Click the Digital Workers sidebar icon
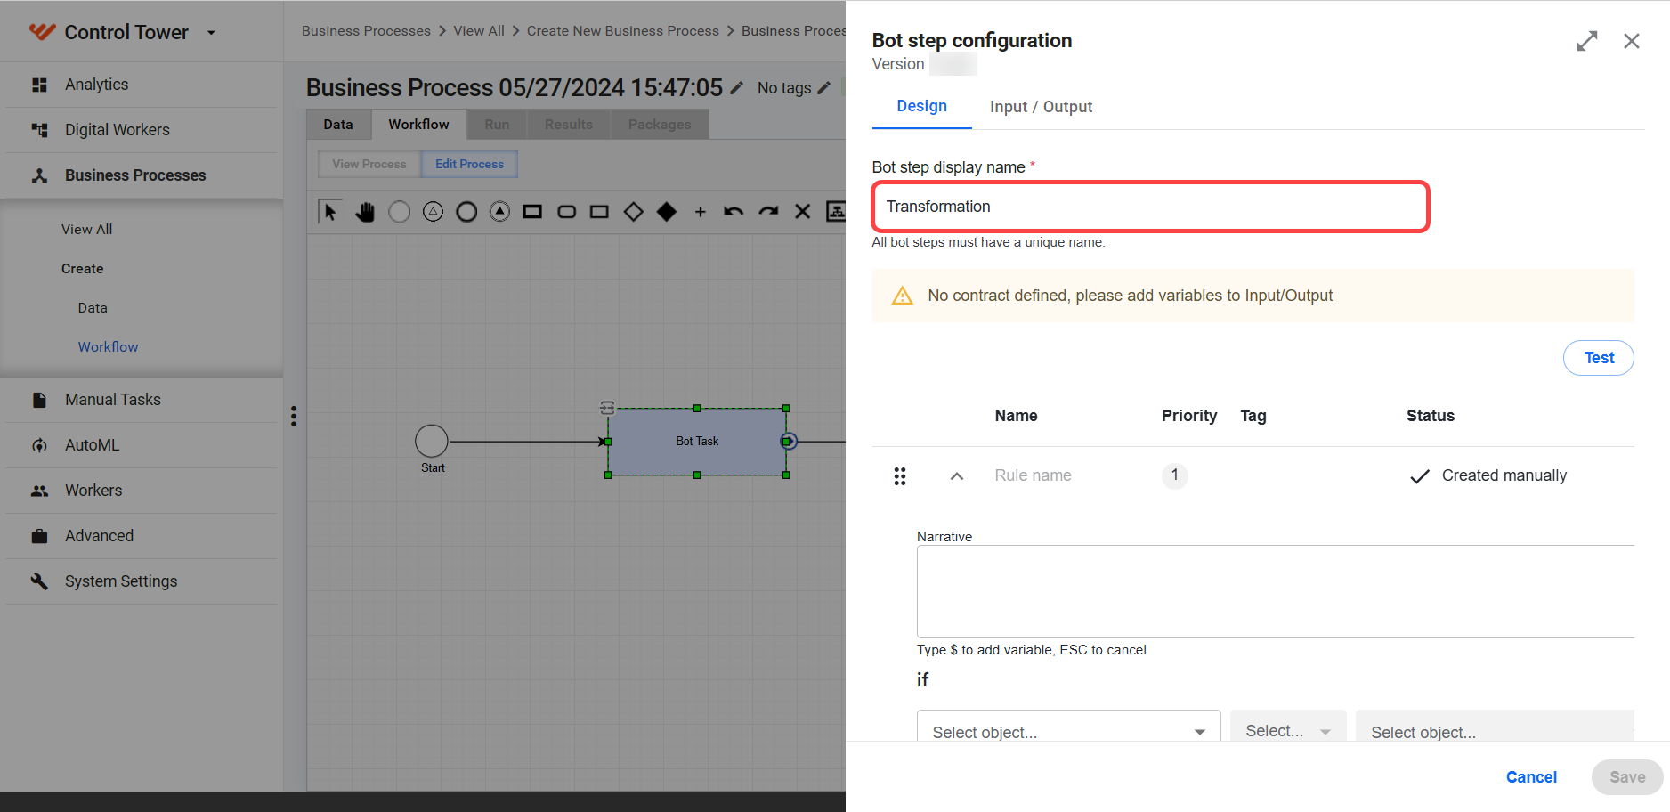 pyautogui.click(x=39, y=130)
